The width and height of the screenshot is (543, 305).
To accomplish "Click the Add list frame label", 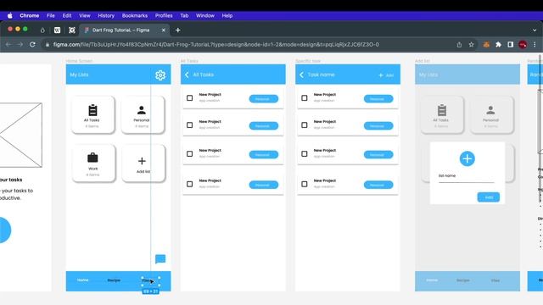I will [x=423, y=61].
